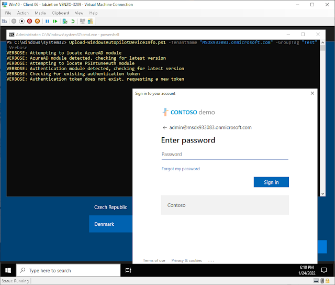Image resolution: width=335 pixels, height=285 pixels.
Task: Click the Status: Running text
Action: [x=15, y=281]
